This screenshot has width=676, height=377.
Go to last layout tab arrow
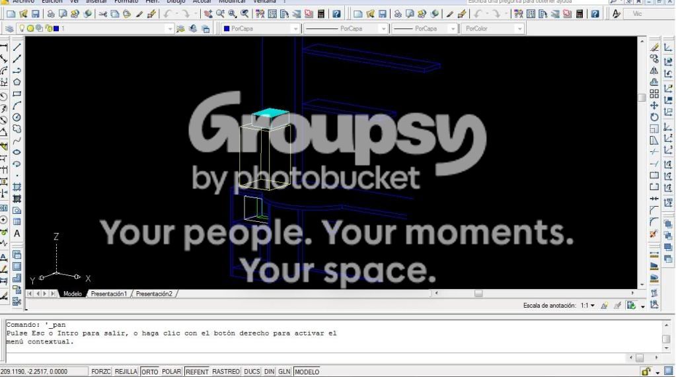(53, 294)
